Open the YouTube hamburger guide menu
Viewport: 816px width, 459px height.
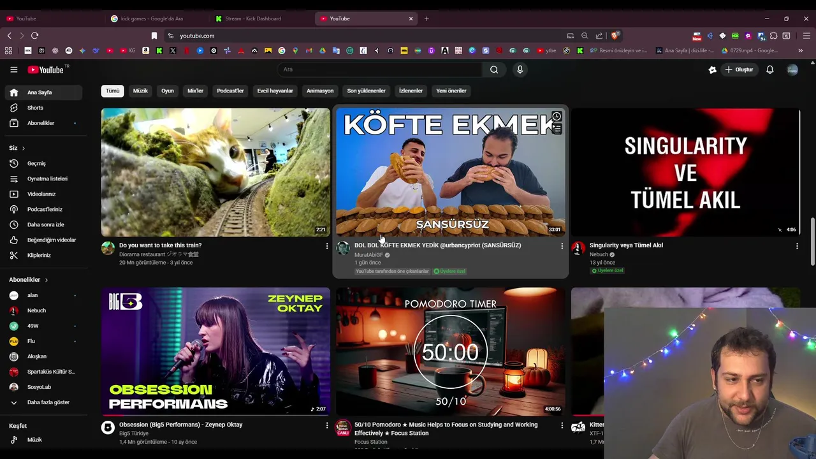(x=14, y=69)
